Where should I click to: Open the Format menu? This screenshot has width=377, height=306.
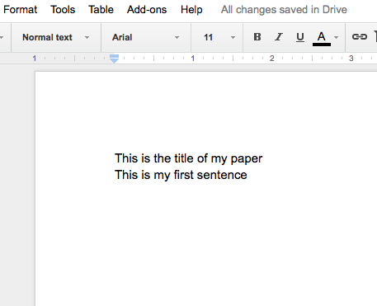click(x=20, y=10)
